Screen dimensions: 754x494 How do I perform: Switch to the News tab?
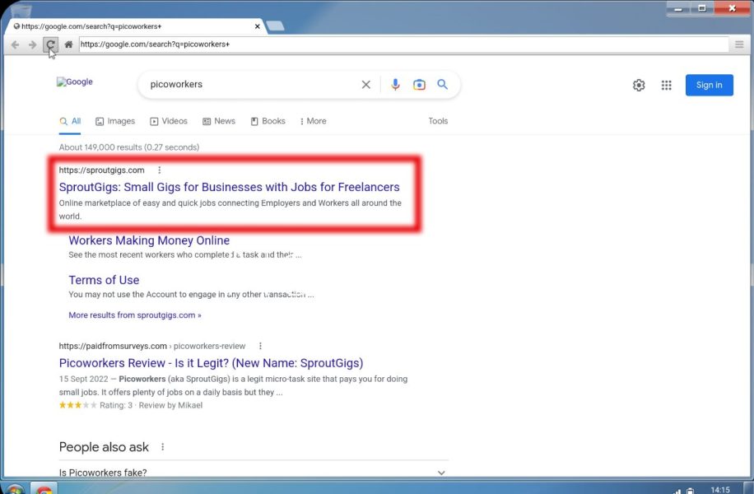219,121
